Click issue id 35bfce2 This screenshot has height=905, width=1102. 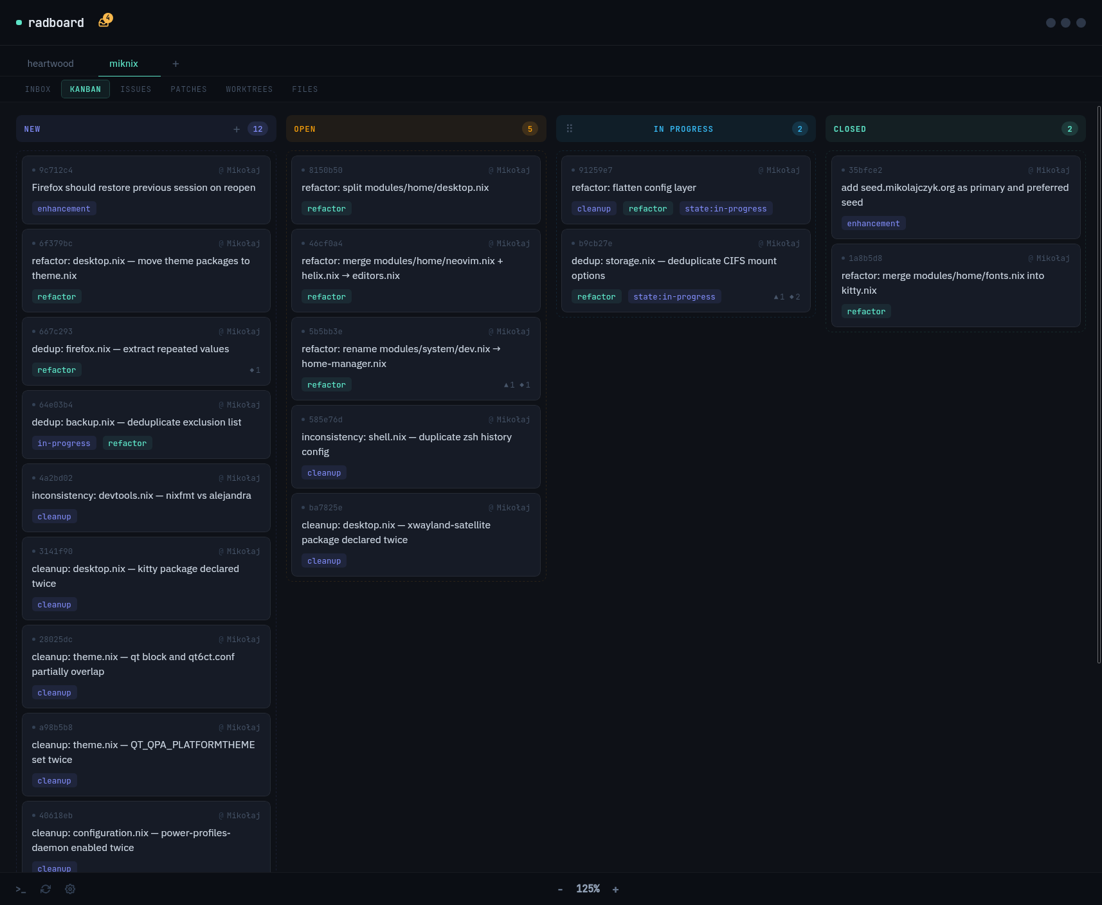865,170
